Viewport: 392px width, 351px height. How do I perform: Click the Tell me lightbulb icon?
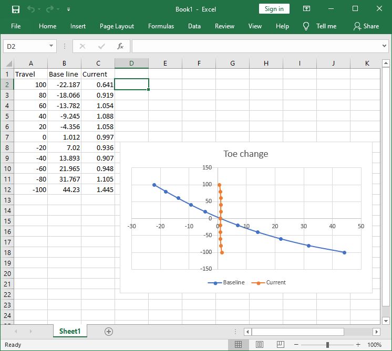tap(306, 26)
